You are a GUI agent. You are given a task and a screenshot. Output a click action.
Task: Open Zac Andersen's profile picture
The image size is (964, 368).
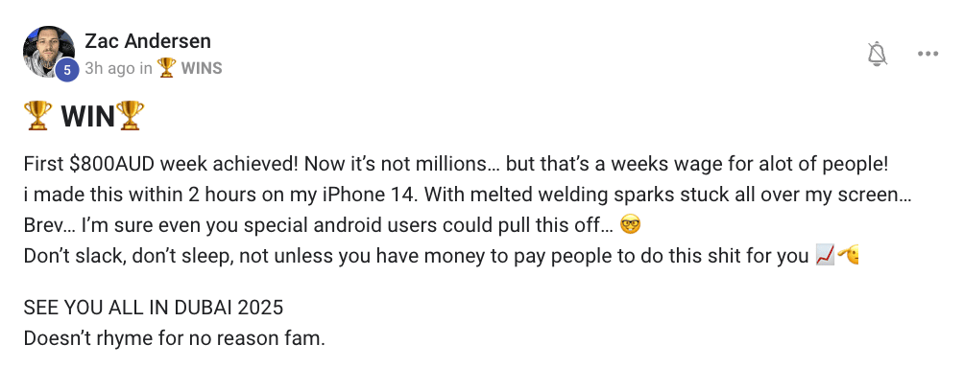coord(49,52)
